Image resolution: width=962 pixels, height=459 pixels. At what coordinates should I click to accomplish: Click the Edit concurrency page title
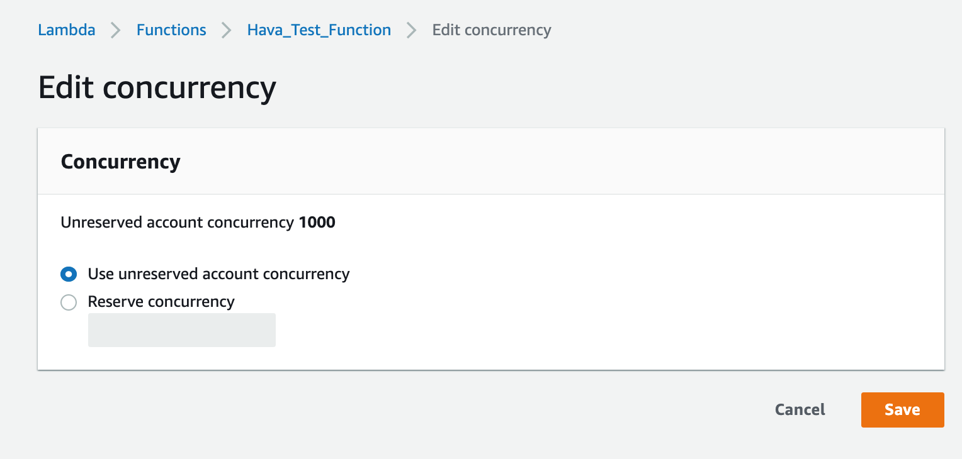pos(157,87)
